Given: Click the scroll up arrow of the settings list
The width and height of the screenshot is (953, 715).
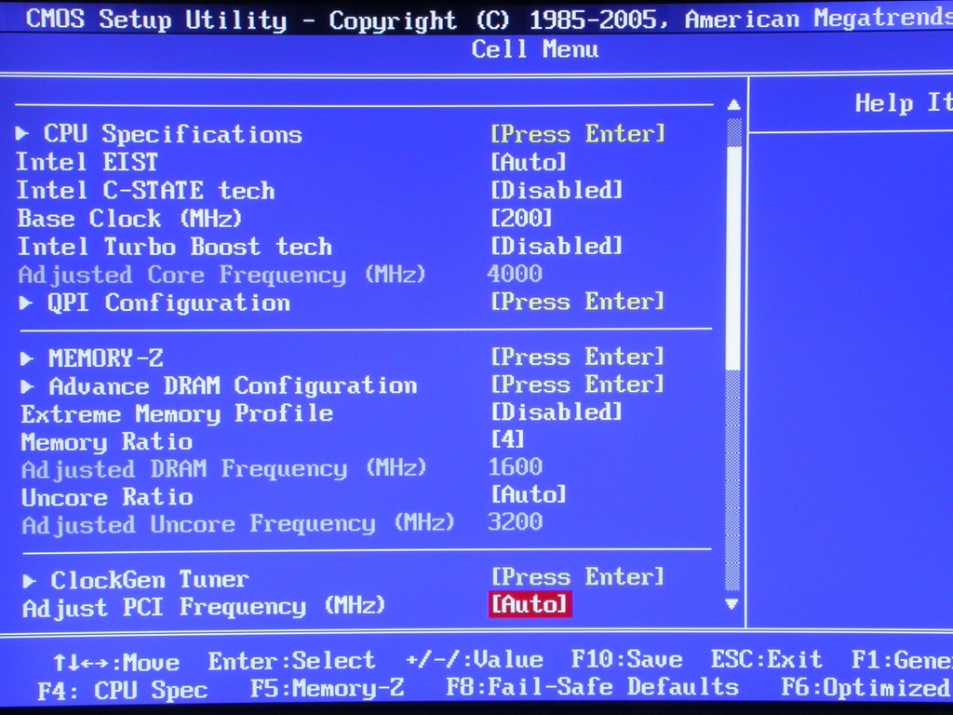Looking at the screenshot, I should (x=733, y=104).
